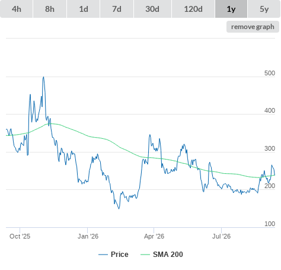Click the active 1y range tab
The height and width of the screenshot is (270, 281).
(x=231, y=9)
